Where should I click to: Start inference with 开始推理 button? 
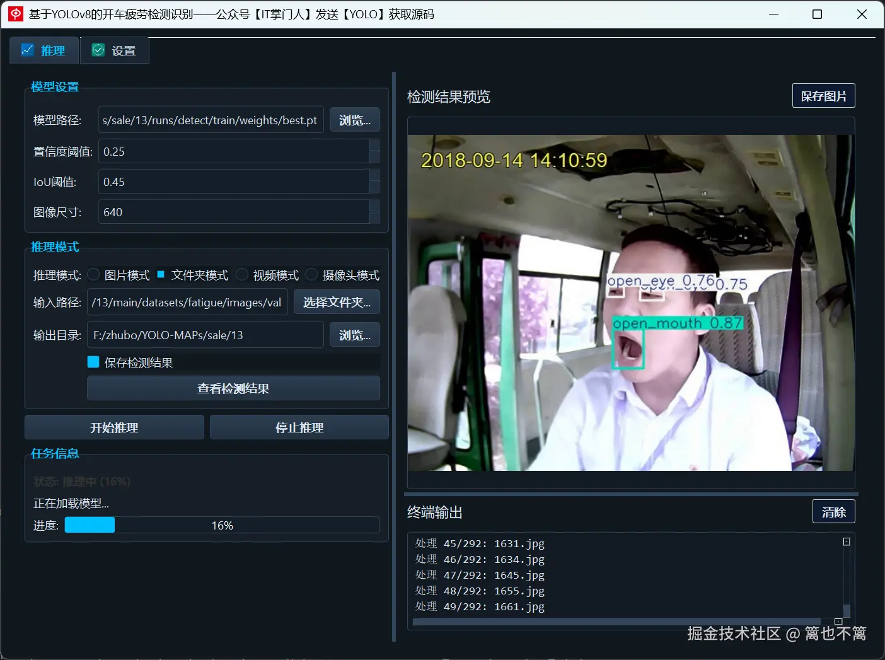(x=114, y=427)
